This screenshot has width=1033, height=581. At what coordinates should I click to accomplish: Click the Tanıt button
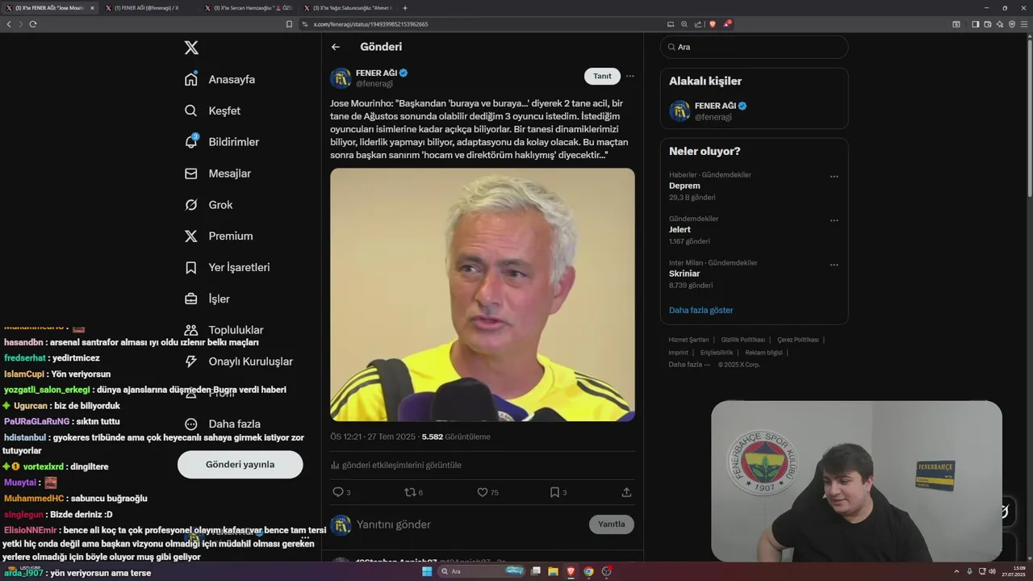[x=602, y=76]
